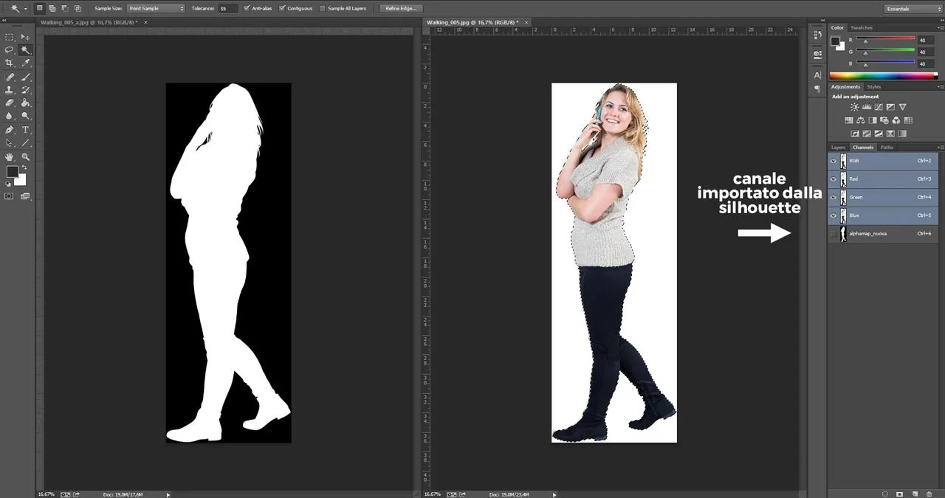Select the Hand tool
The height and width of the screenshot is (498, 945).
pyautogui.click(x=10, y=157)
